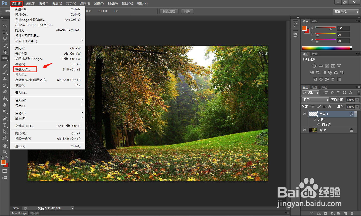The image size is (361, 216).
Task: Select the Brush tool
Action: (x=5, y=72)
